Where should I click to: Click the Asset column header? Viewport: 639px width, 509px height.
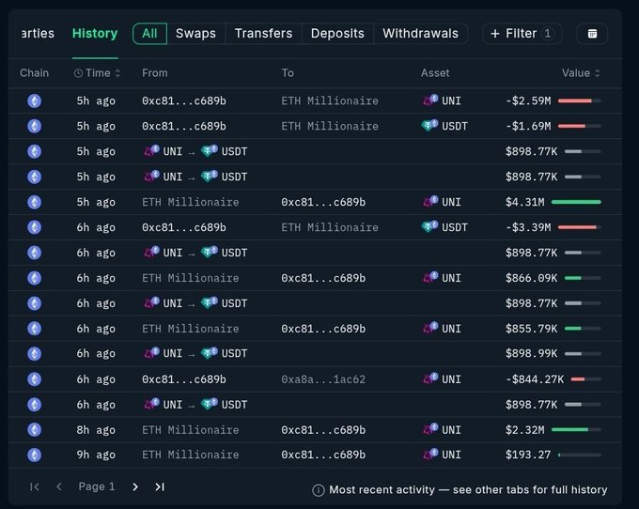[435, 73]
